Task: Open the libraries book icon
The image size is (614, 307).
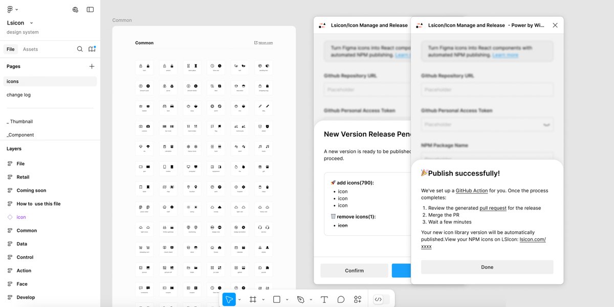Action: click(x=92, y=49)
